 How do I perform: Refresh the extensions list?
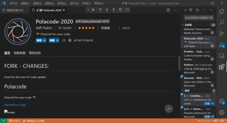[x=197, y=10]
